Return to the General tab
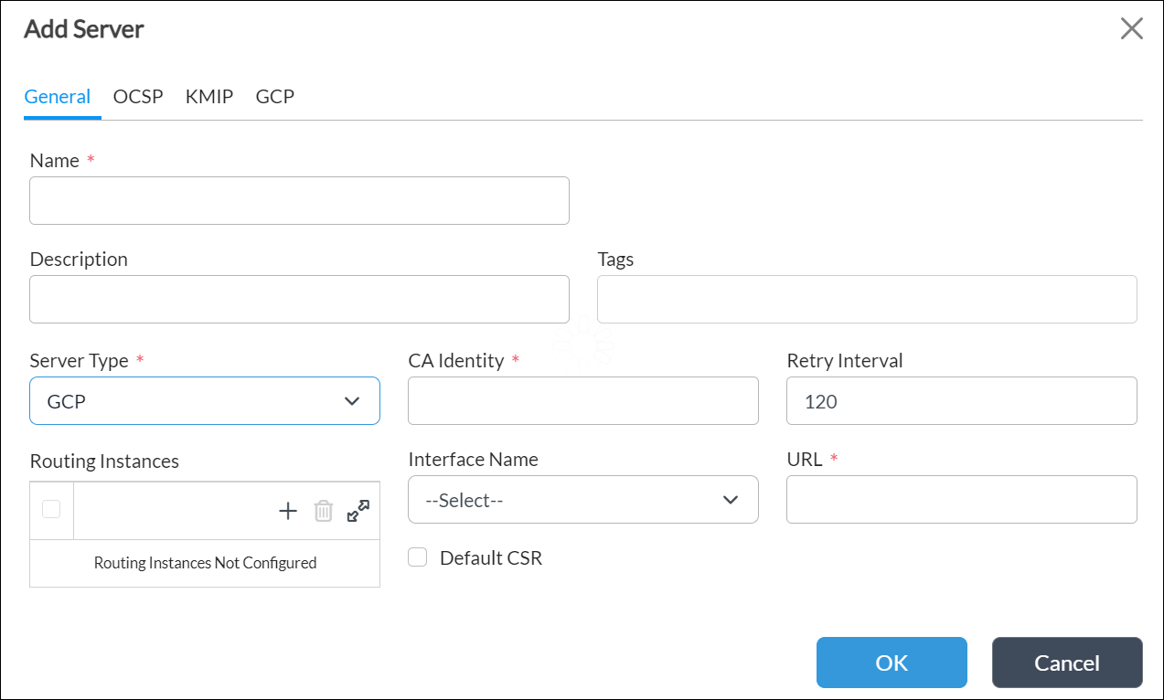The image size is (1164, 700). (x=58, y=96)
